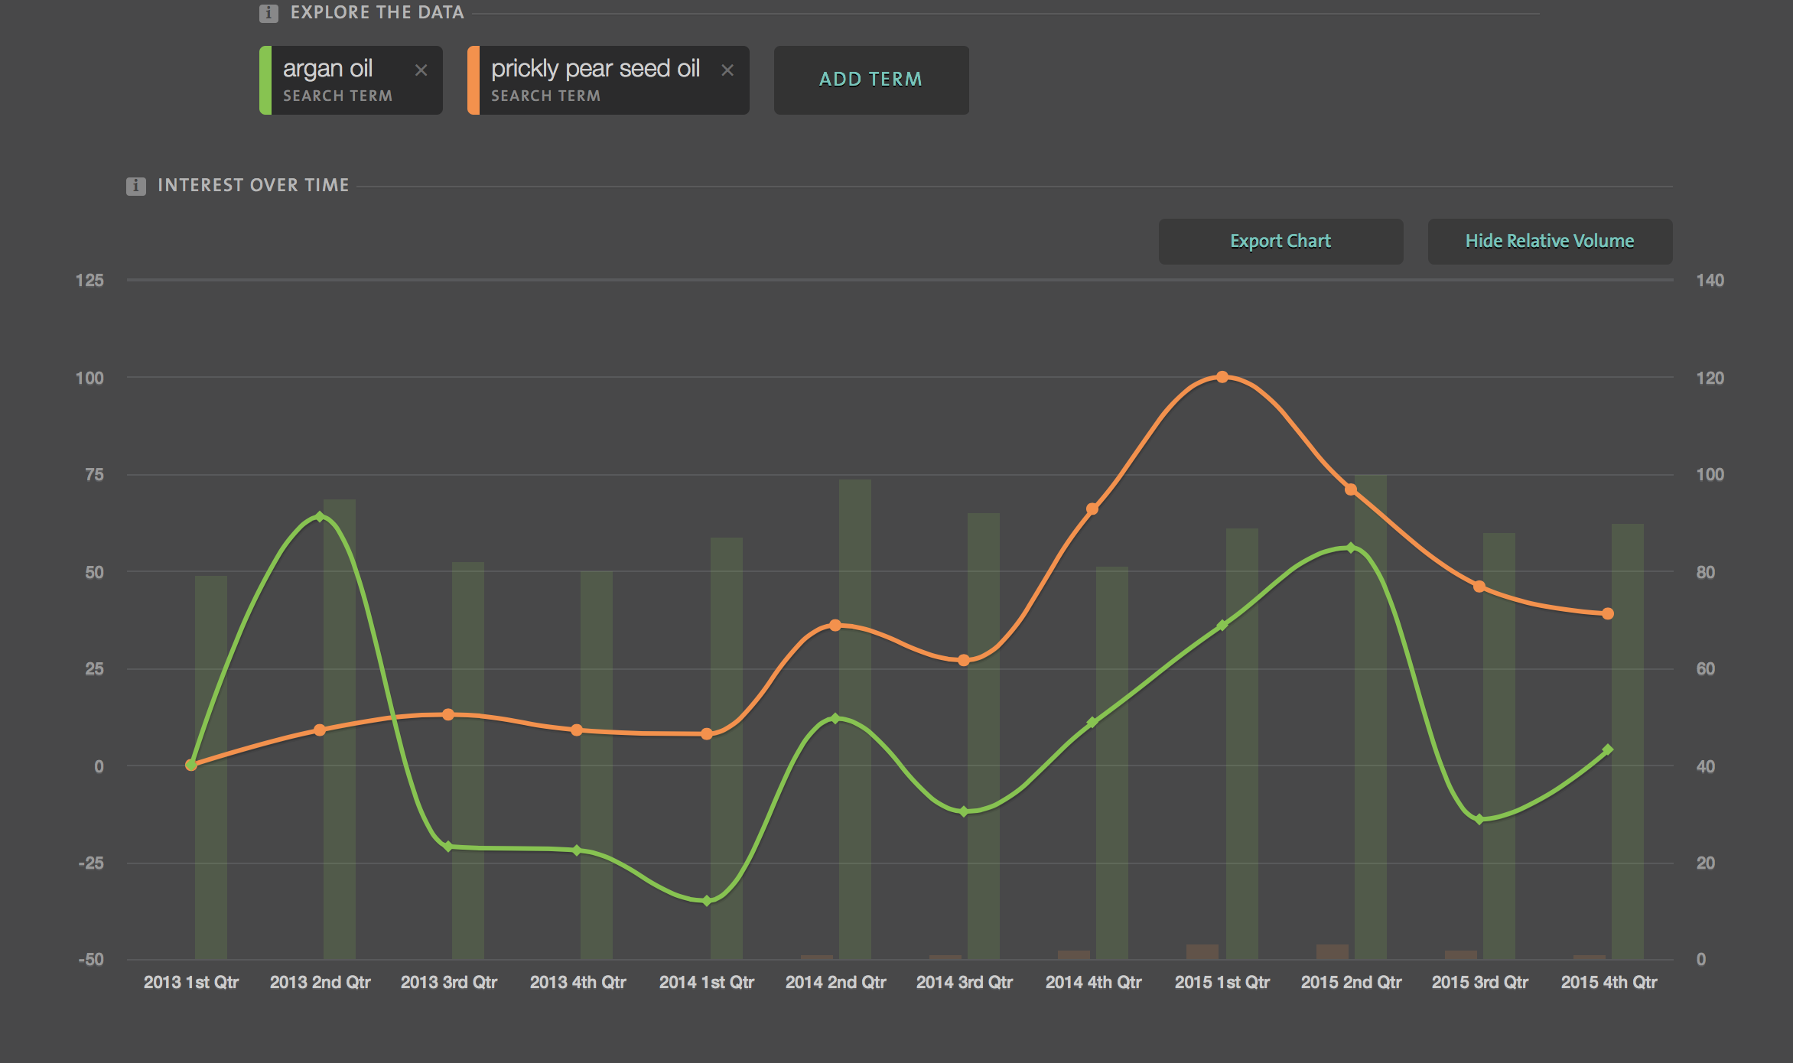Click info icon beside Explore The Data

[x=268, y=13]
